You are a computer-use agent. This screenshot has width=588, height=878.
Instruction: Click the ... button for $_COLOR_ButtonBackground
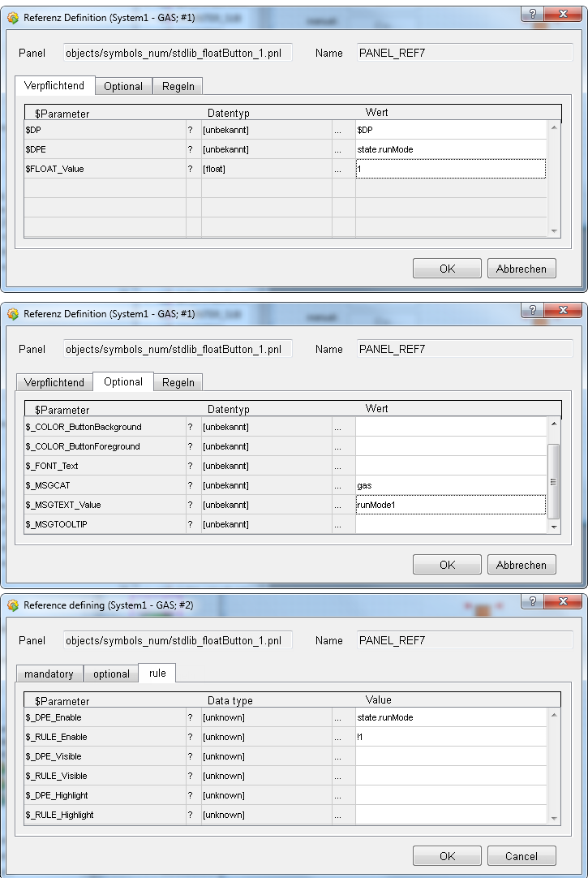tap(344, 427)
